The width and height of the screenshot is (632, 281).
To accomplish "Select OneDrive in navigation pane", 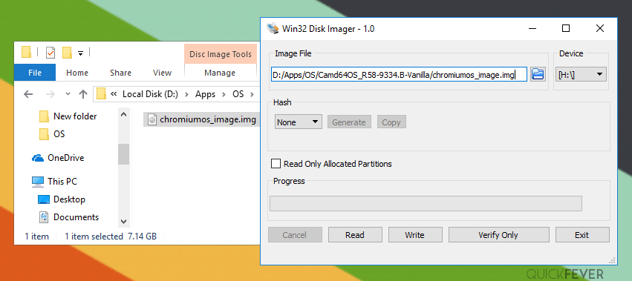I will (65, 158).
